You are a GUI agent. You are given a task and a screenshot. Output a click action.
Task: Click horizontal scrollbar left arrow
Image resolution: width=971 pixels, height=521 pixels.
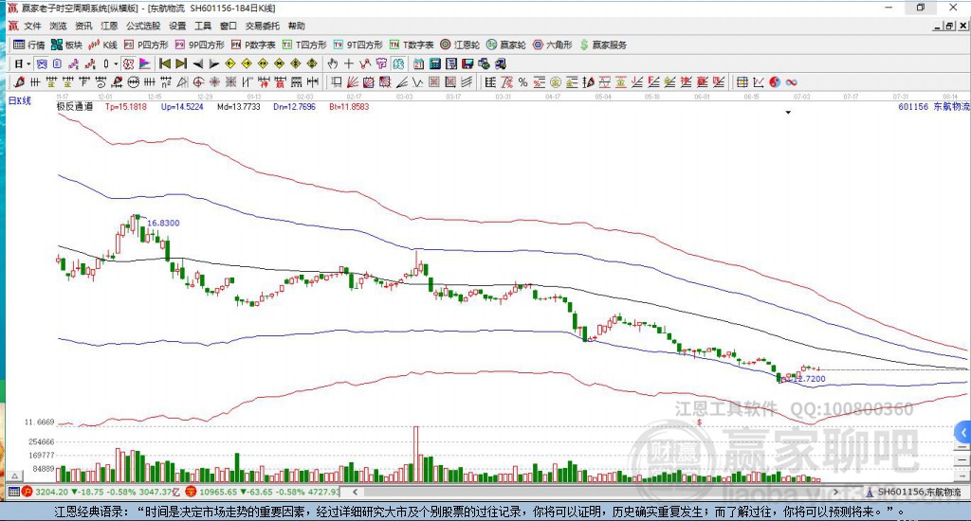pyautogui.click(x=356, y=492)
